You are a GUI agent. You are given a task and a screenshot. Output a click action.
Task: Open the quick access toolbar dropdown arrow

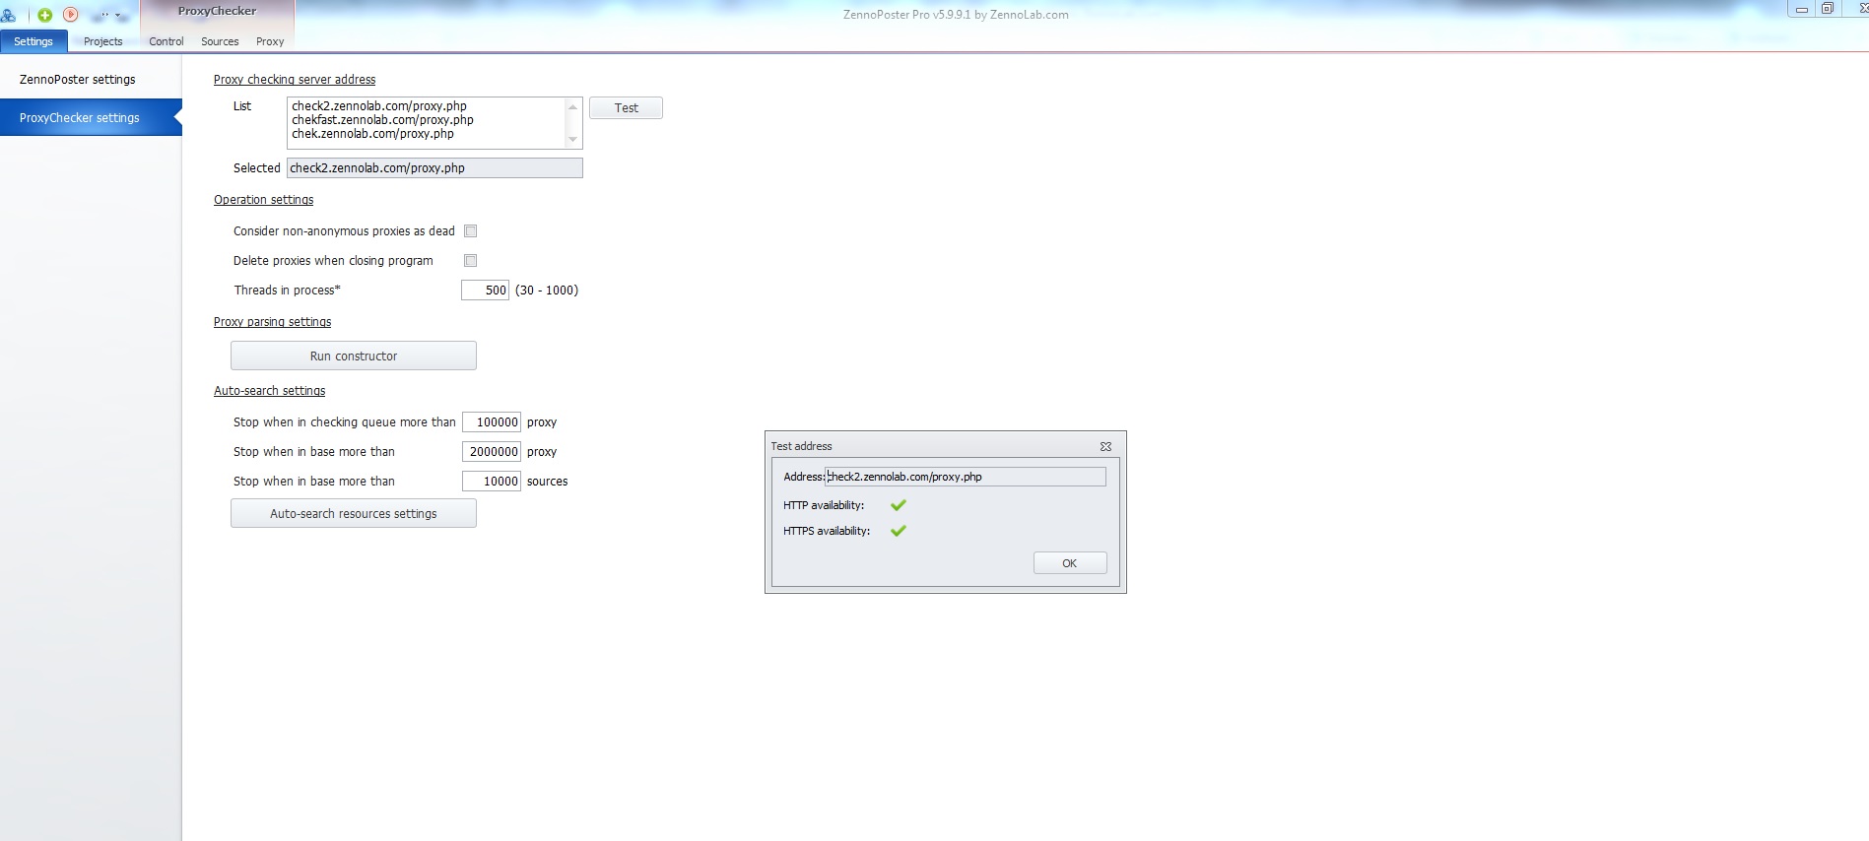click(118, 16)
